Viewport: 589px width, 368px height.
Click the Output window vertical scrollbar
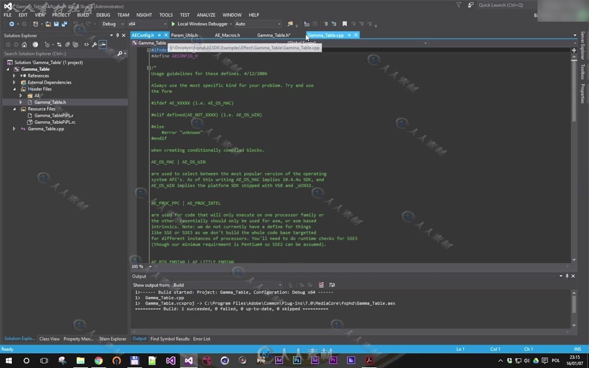click(x=574, y=305)
